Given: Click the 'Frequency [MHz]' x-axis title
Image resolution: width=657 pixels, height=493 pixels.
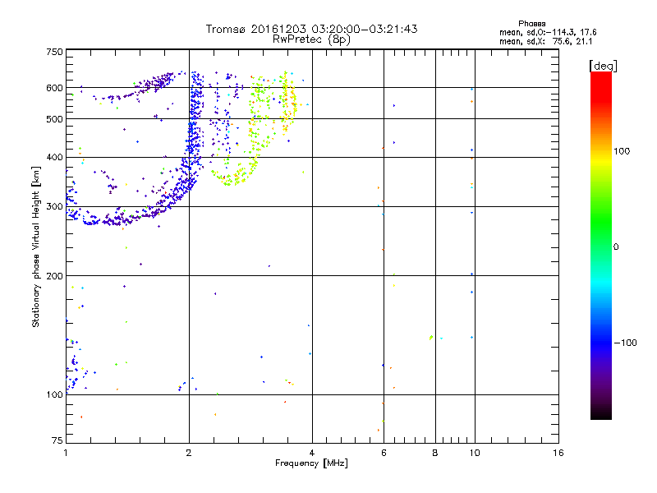Looking at the screenshot, I should (x=311, y=463).
